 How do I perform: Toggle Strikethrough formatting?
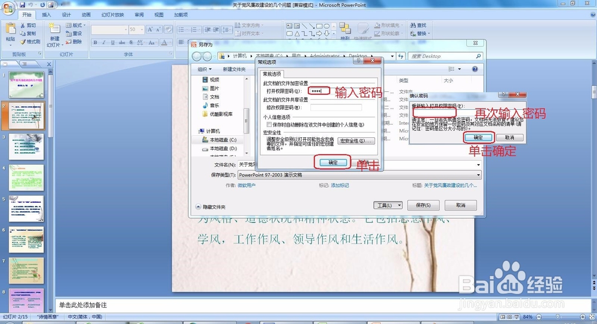[x=122, y=42]
